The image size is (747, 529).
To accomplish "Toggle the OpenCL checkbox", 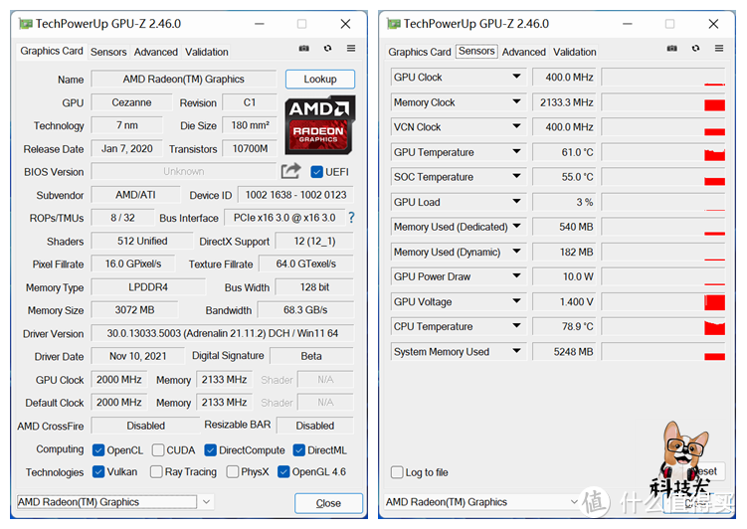I will pyautogui.click(x=98, y=450).
